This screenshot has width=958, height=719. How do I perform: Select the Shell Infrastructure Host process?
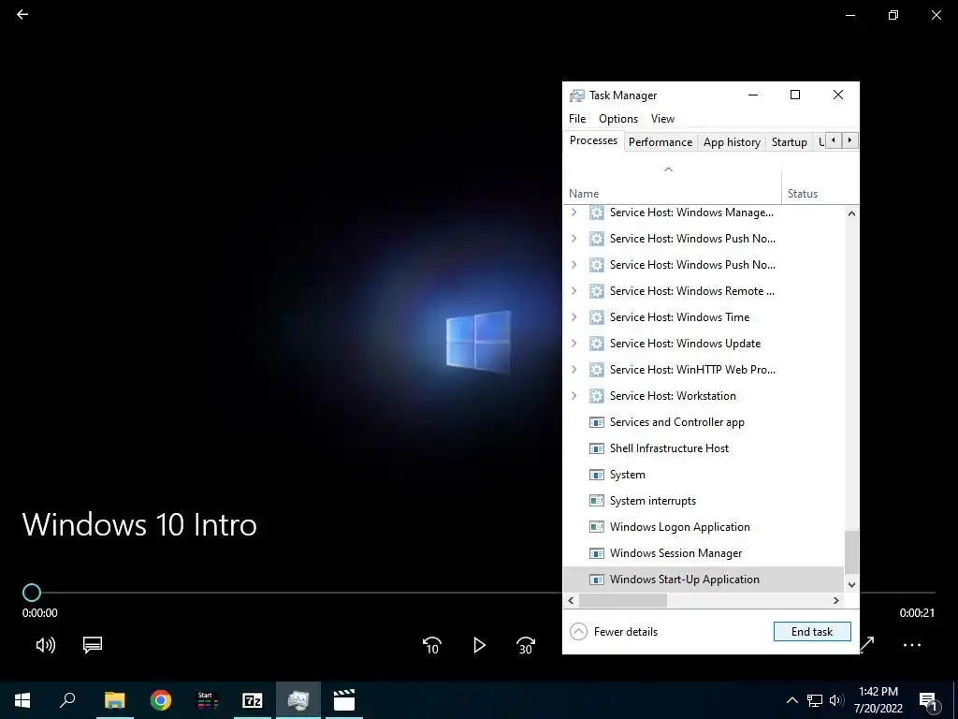pyautogui.click(x=704, y=448)
